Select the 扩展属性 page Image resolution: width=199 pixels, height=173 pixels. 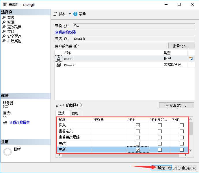point(14,41)
